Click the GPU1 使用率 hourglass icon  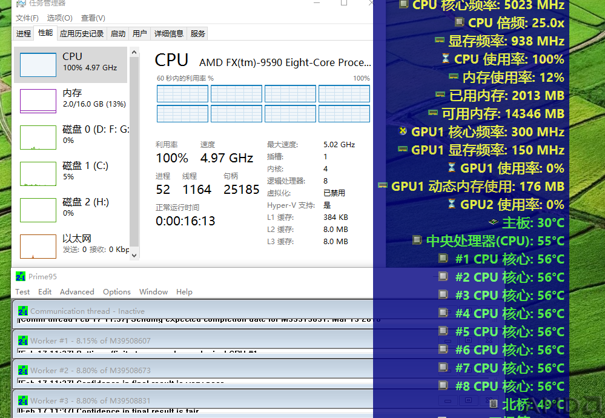452,167
